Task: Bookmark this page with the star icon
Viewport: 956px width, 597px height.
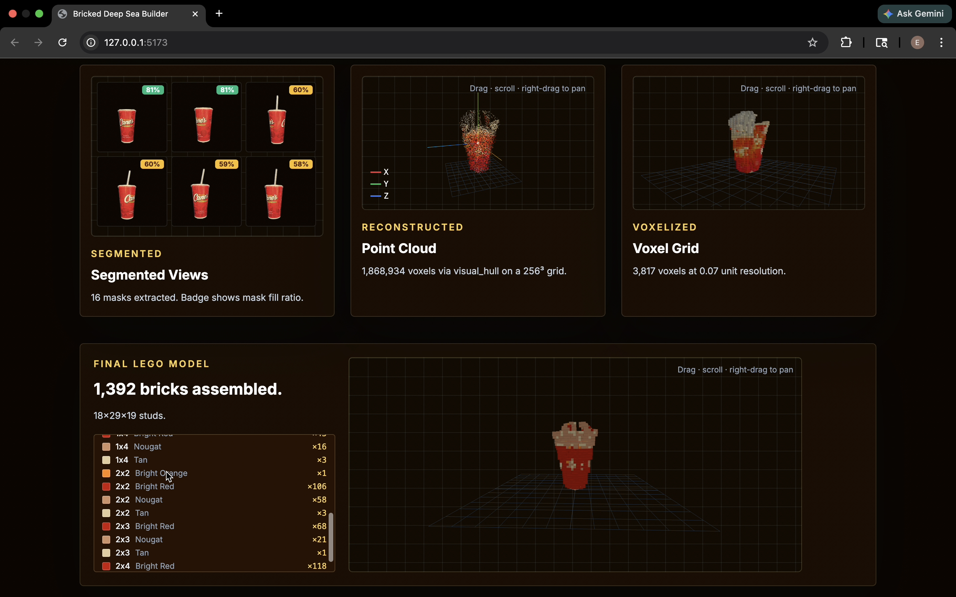Action: [812, 42]
